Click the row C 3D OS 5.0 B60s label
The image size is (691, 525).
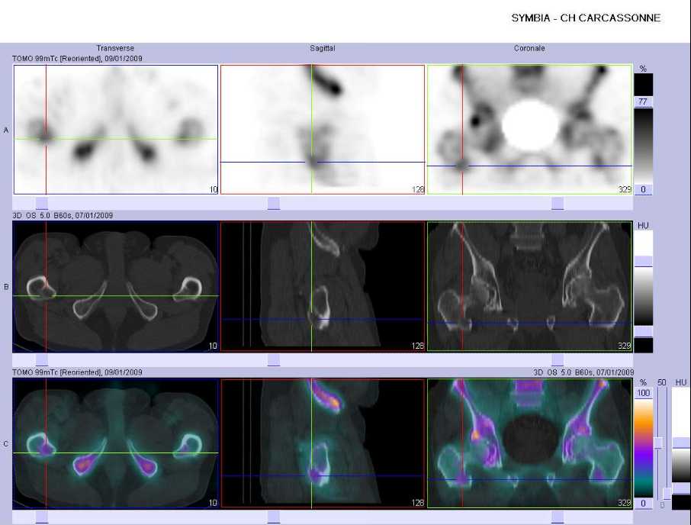point(583,372)
